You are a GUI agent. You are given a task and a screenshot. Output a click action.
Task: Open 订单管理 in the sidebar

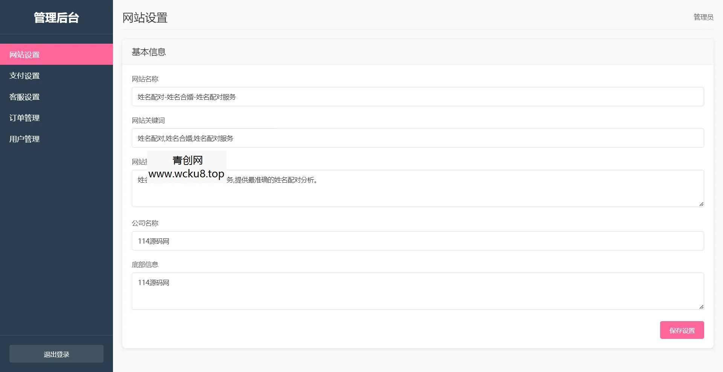coord(24,118)
